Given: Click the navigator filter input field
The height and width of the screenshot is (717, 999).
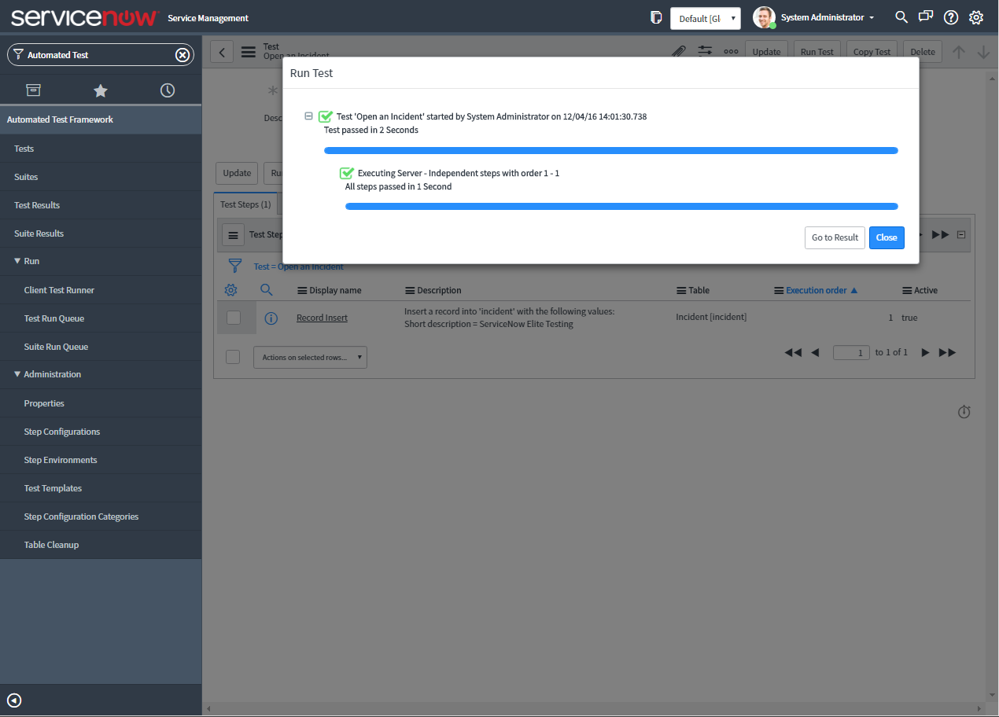Looking at the screenshot, I should click(x=100, y=55).
